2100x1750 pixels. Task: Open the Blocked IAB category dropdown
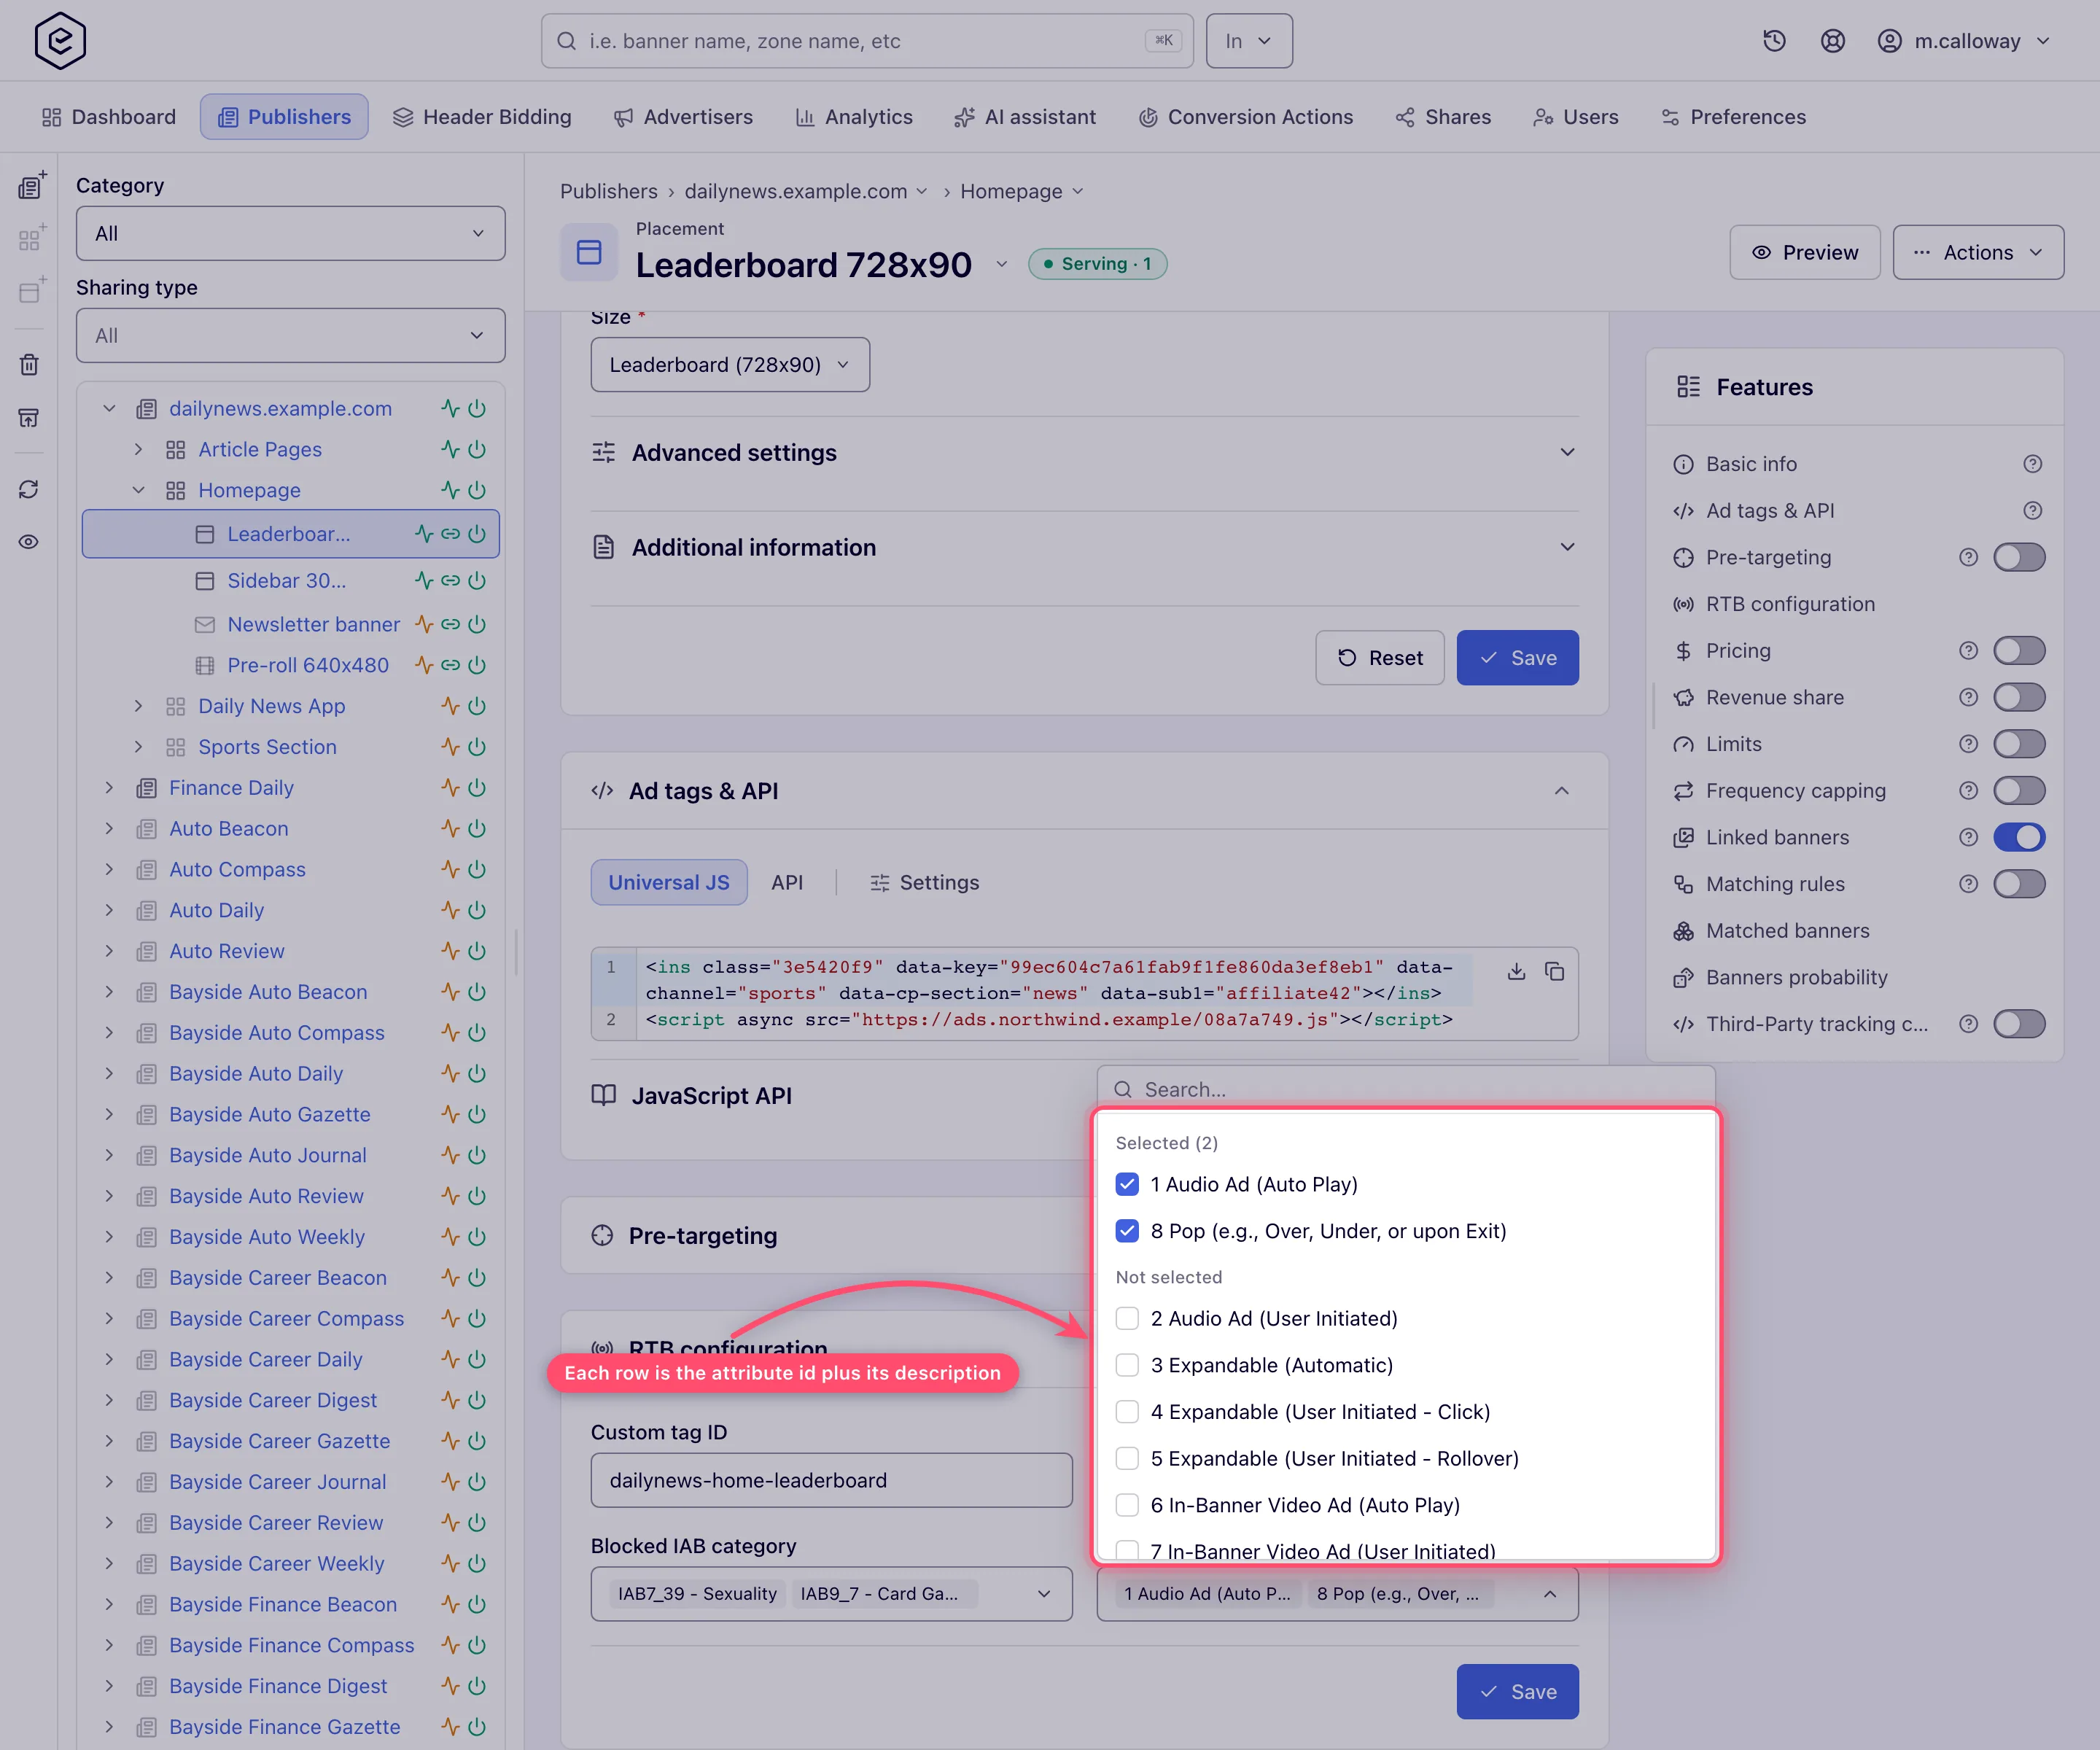(831, 1594)
